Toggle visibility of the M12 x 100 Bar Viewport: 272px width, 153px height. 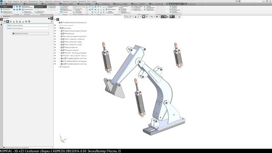coord(55,39)
